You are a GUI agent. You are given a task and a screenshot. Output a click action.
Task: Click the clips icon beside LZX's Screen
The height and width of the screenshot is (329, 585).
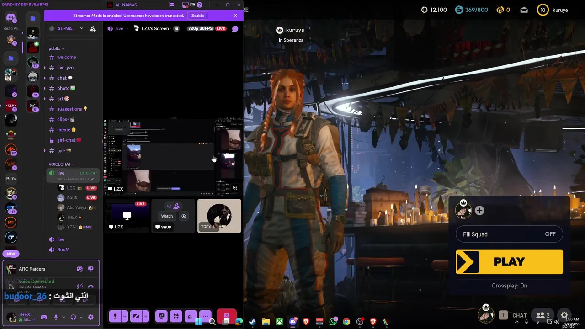(x=176, y=28)
